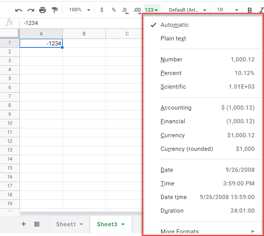
Task: Decrease decimal places in toolbar
Action: (x=125, y=10)
